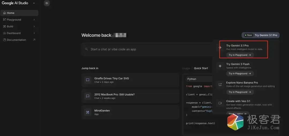Click the MindGarden app icon
Viewport: 289px width, 136px height.
pyautogui.click(x=88, y=112)
